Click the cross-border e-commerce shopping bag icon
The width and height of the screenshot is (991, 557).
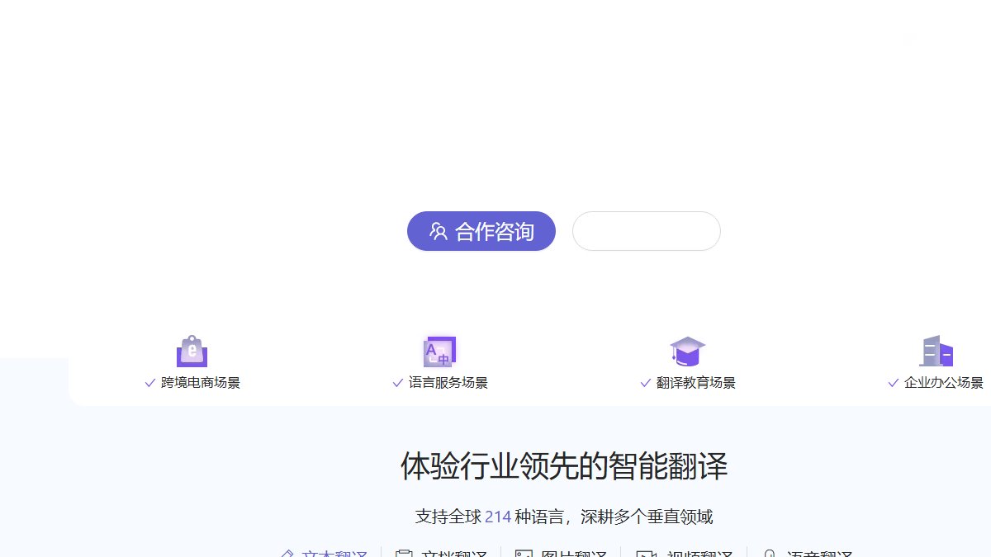click(192, 352)
